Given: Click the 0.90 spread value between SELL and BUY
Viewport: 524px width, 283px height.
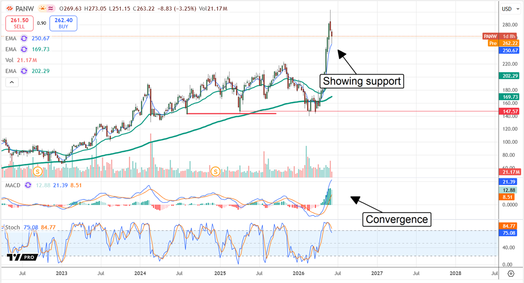Looking at the screenshot, I should [41, 24].
